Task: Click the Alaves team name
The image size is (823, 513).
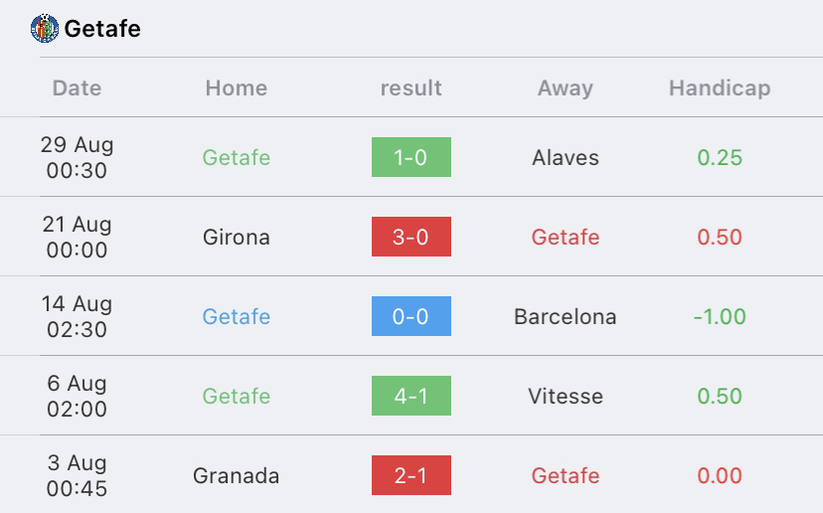Action: pos(566,157)
